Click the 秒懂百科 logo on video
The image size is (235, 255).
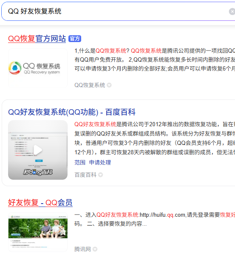click(38, 172)
